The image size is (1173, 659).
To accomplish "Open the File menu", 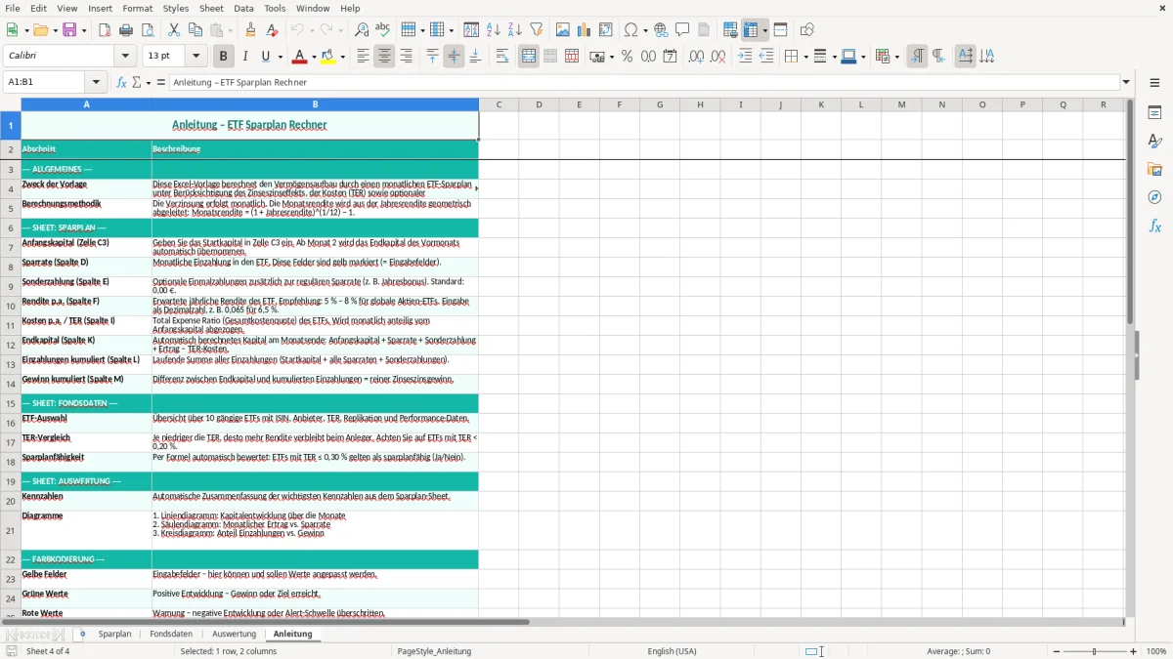I will pos(13,8).
